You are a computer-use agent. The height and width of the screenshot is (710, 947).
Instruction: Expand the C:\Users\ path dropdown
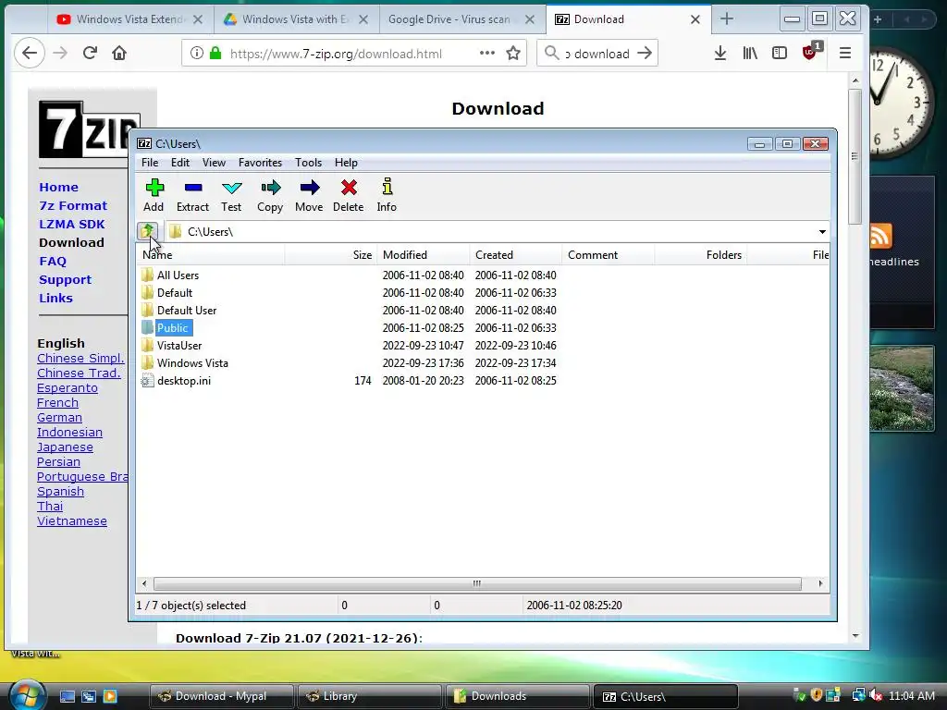822,232
